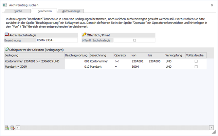
Task: Switch to the Suche tab
Action: [18, 11]
